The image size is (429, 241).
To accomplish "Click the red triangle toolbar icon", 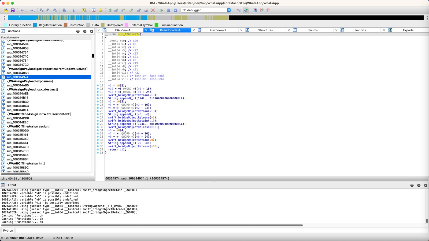I will [94, 10].
